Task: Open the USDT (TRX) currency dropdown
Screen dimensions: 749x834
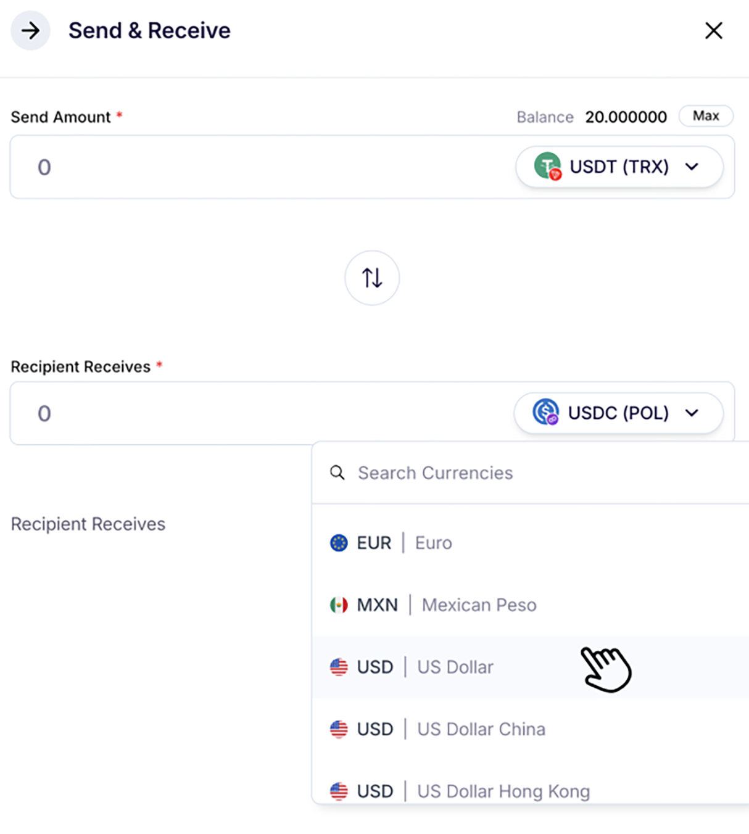Action: tap(619, 167)
